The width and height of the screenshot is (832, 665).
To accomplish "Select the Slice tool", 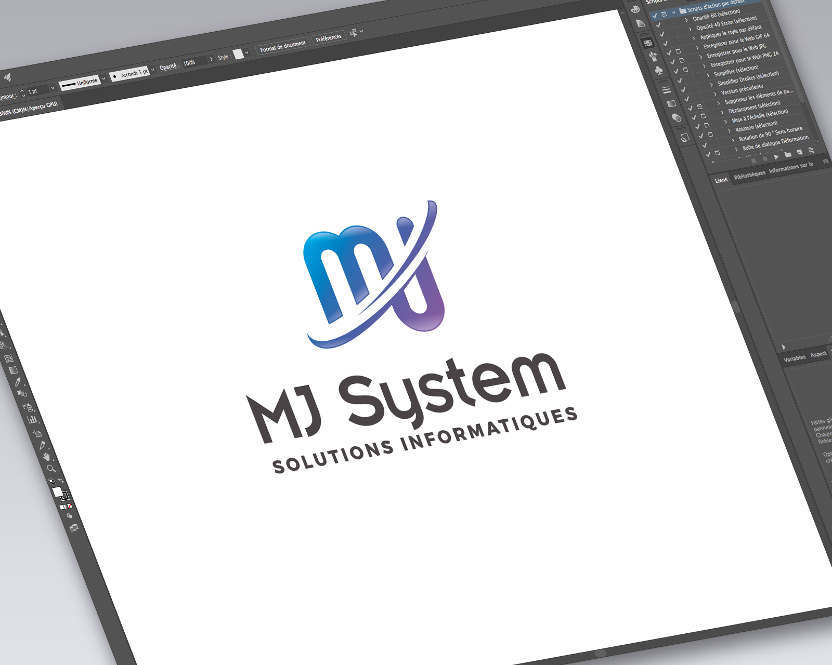I will click(43, 445).
